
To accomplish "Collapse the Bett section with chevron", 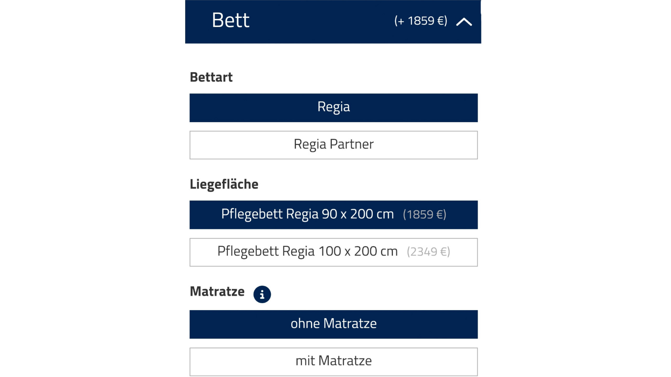I will [x=464, y=22].
